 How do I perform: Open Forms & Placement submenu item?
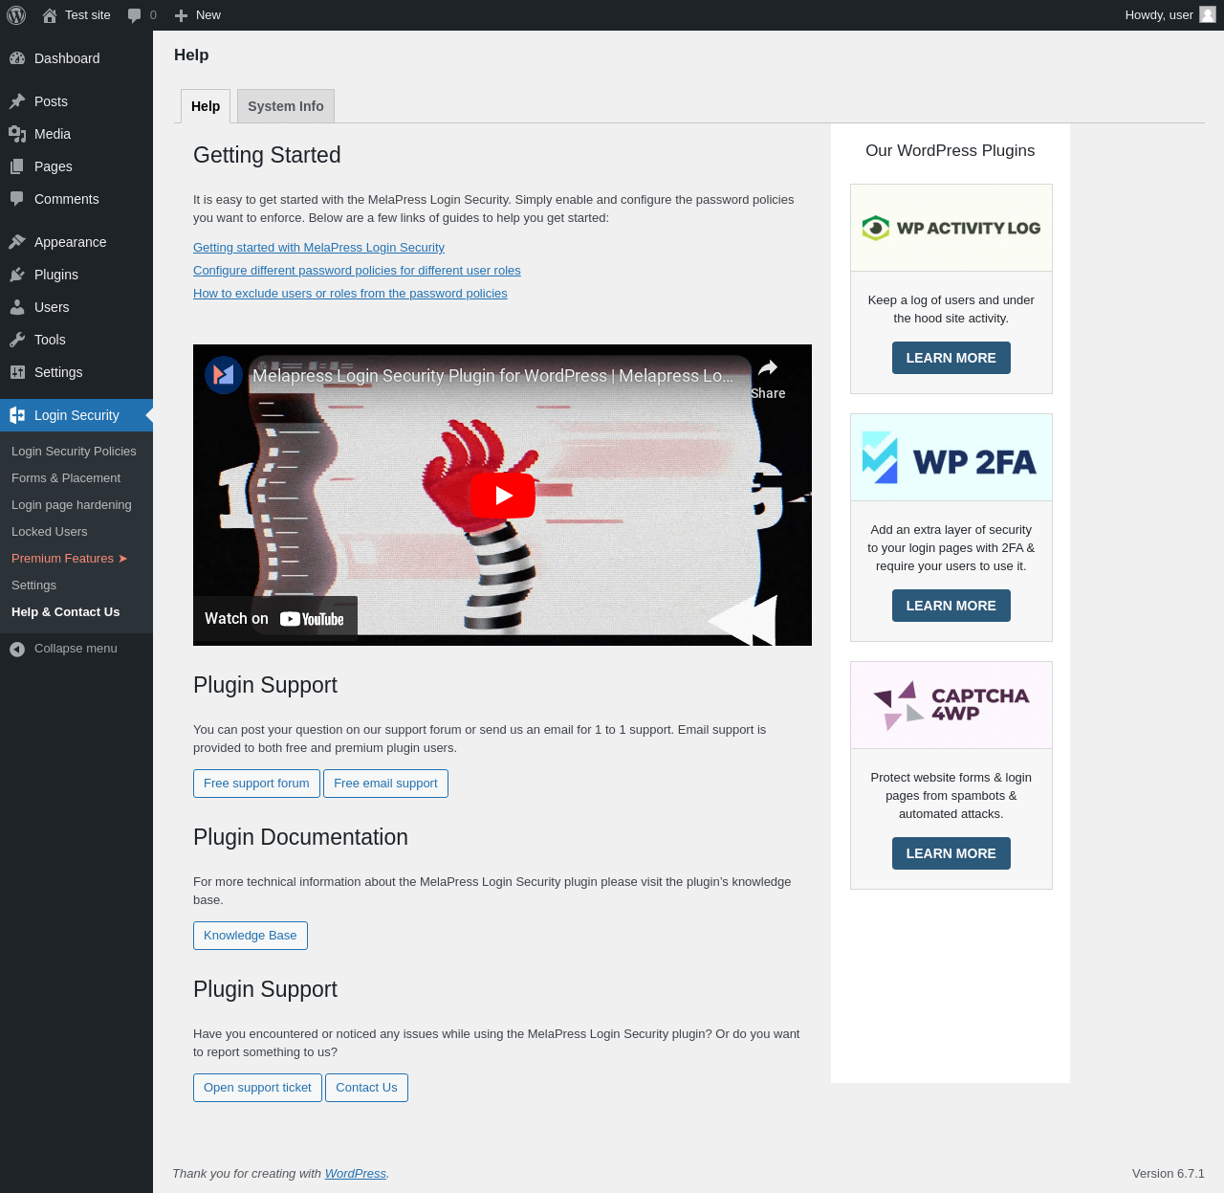click(x=66, y=478)
